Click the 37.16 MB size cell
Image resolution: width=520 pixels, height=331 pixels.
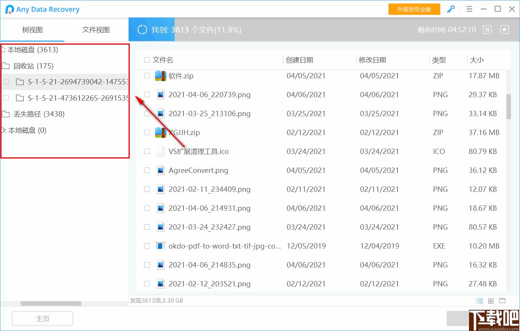484,132
